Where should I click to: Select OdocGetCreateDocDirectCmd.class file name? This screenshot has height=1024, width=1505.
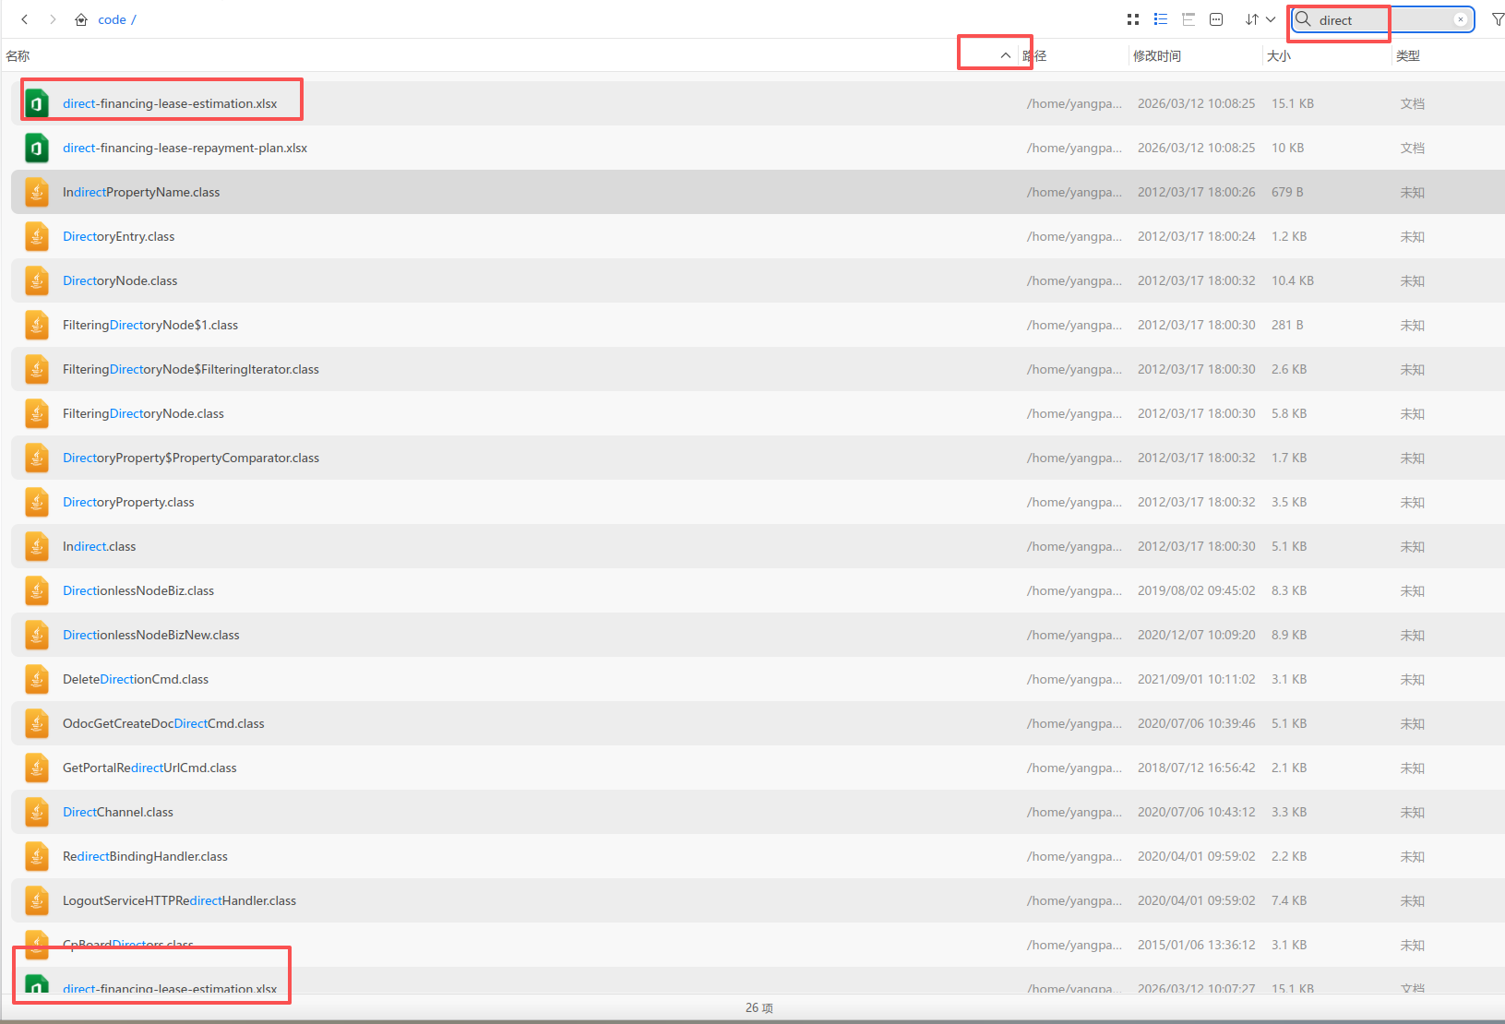163,723
